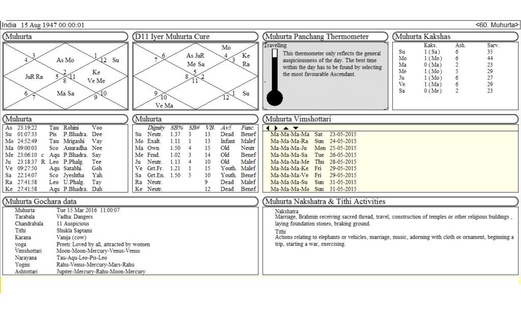This screenshot has width=521, height=325.
Task: Click the 'Sarv.' header in Kakshas
Action: coord(493,45)
